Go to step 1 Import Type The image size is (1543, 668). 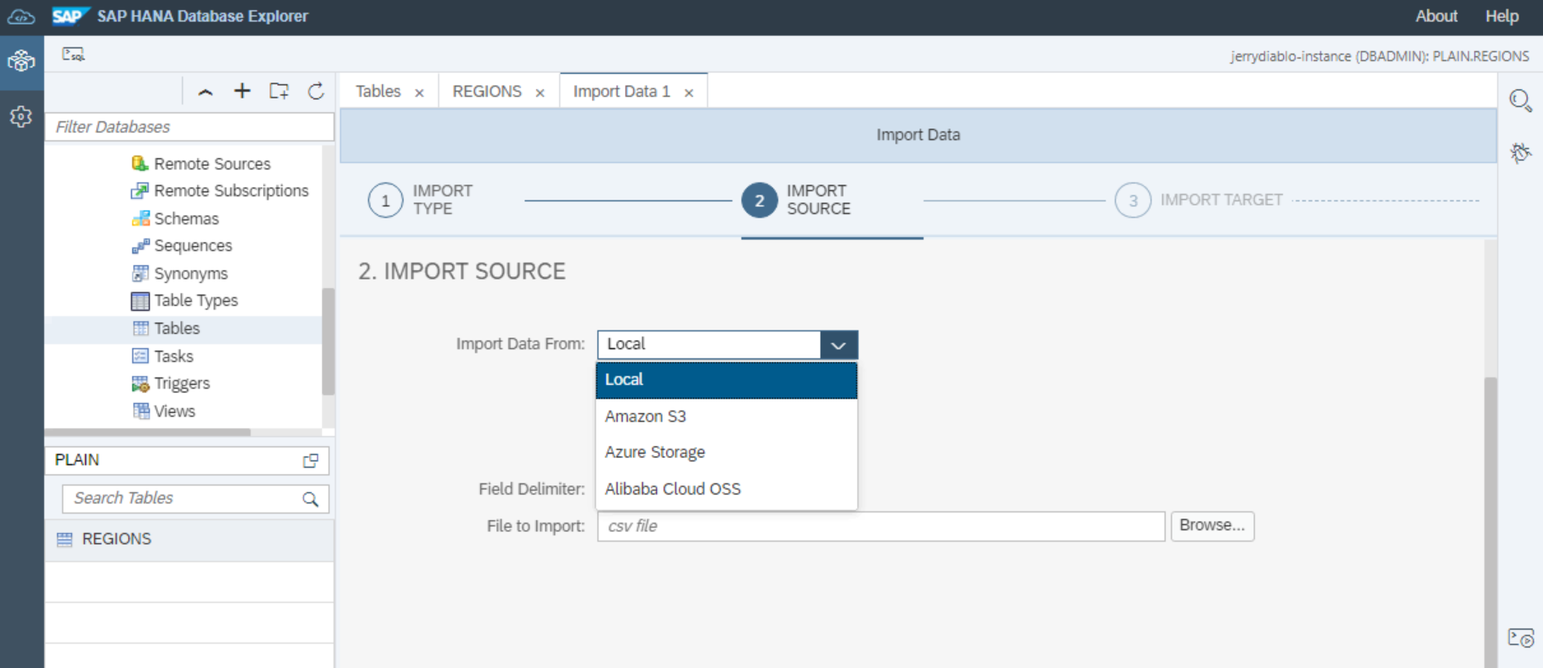point(386,201)
